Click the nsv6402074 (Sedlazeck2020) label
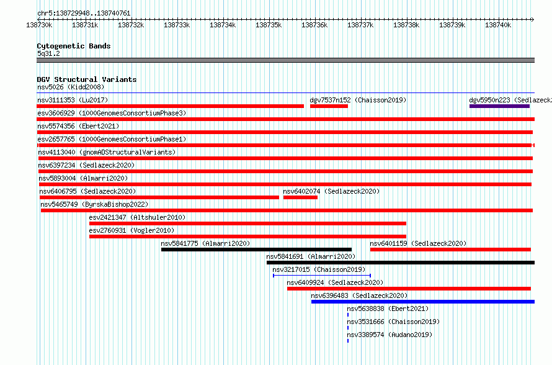This screenshot has width=552, height=365. tap(331, 191)
